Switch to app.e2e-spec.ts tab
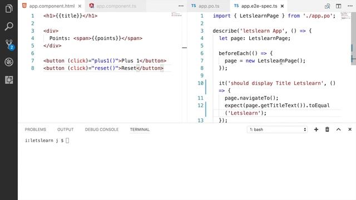 tap(259, 6)
